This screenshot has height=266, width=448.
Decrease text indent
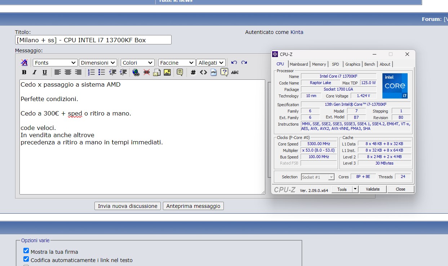coord(112,72)
